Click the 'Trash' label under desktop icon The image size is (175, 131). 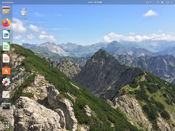(24, 18)
